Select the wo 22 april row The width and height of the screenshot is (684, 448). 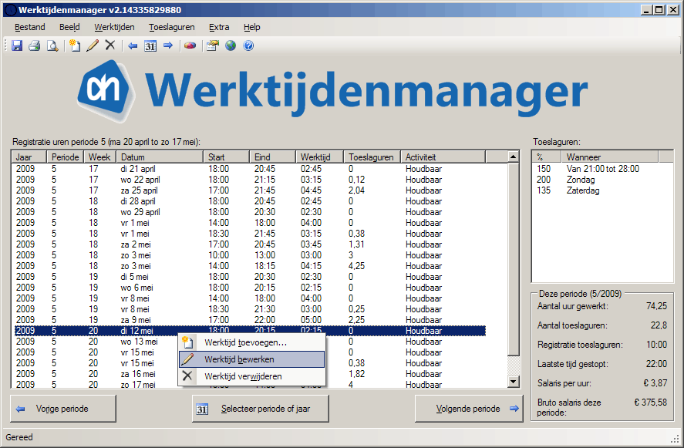tap(250, 180)
